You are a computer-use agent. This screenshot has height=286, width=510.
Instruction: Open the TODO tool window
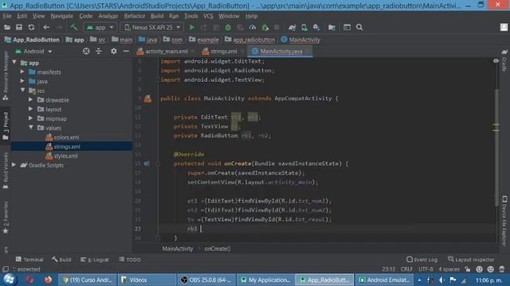coord(130,260)
